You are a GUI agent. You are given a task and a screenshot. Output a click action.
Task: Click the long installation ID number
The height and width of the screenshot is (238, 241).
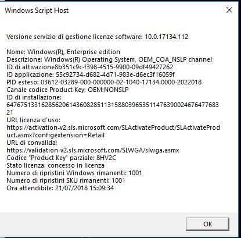113,109
